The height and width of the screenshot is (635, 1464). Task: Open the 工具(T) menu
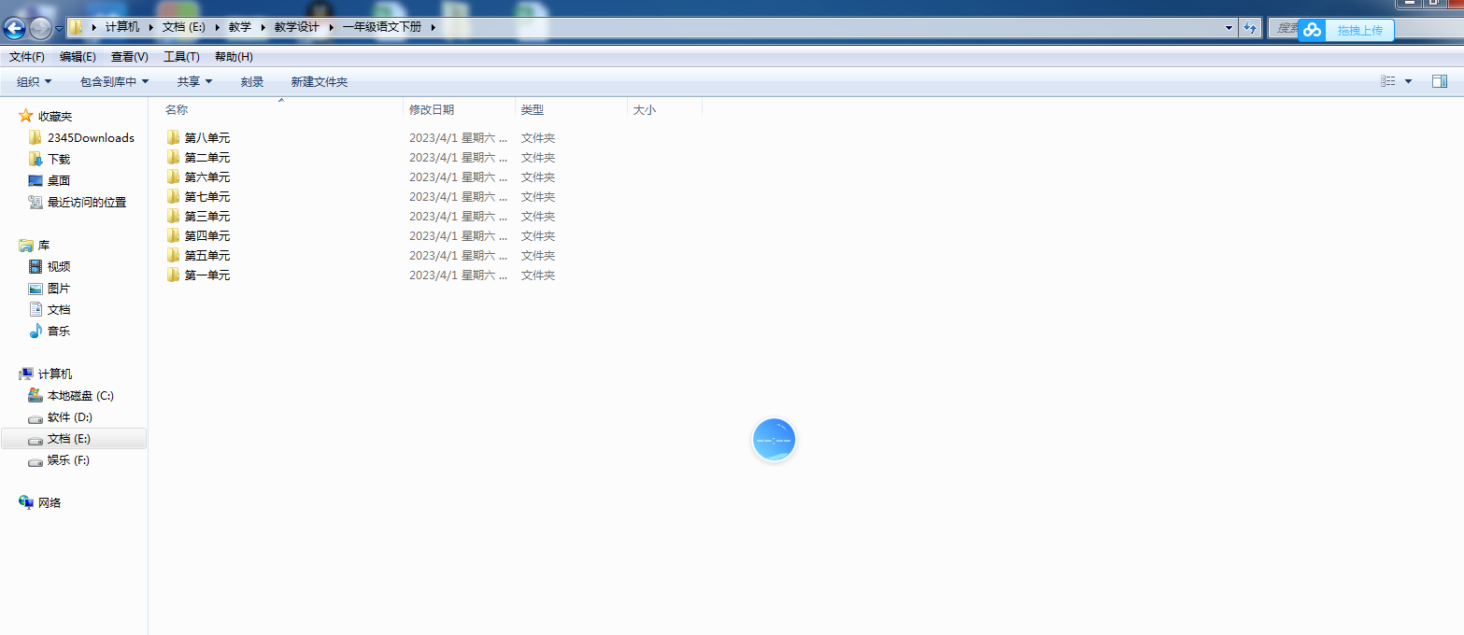181,57
